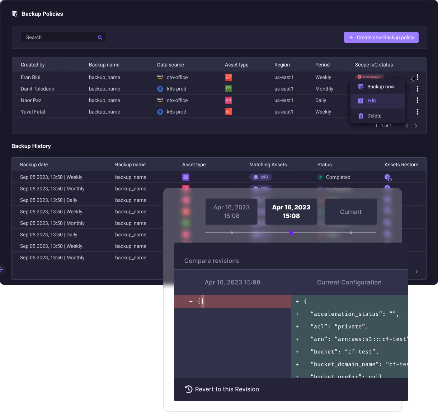Viewport: 438px width, 412px height.
Task: Click the Backup Policies header icon
Action: (x=15, y=14)
